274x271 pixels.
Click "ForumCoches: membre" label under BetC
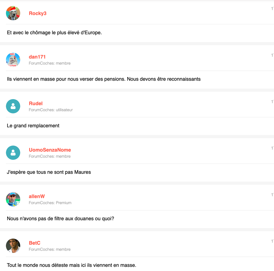tap(50, 249)
